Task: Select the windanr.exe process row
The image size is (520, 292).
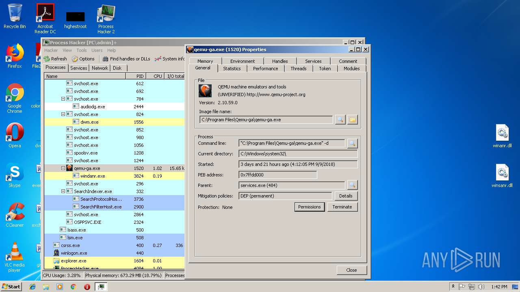Action: coord(114,176)
